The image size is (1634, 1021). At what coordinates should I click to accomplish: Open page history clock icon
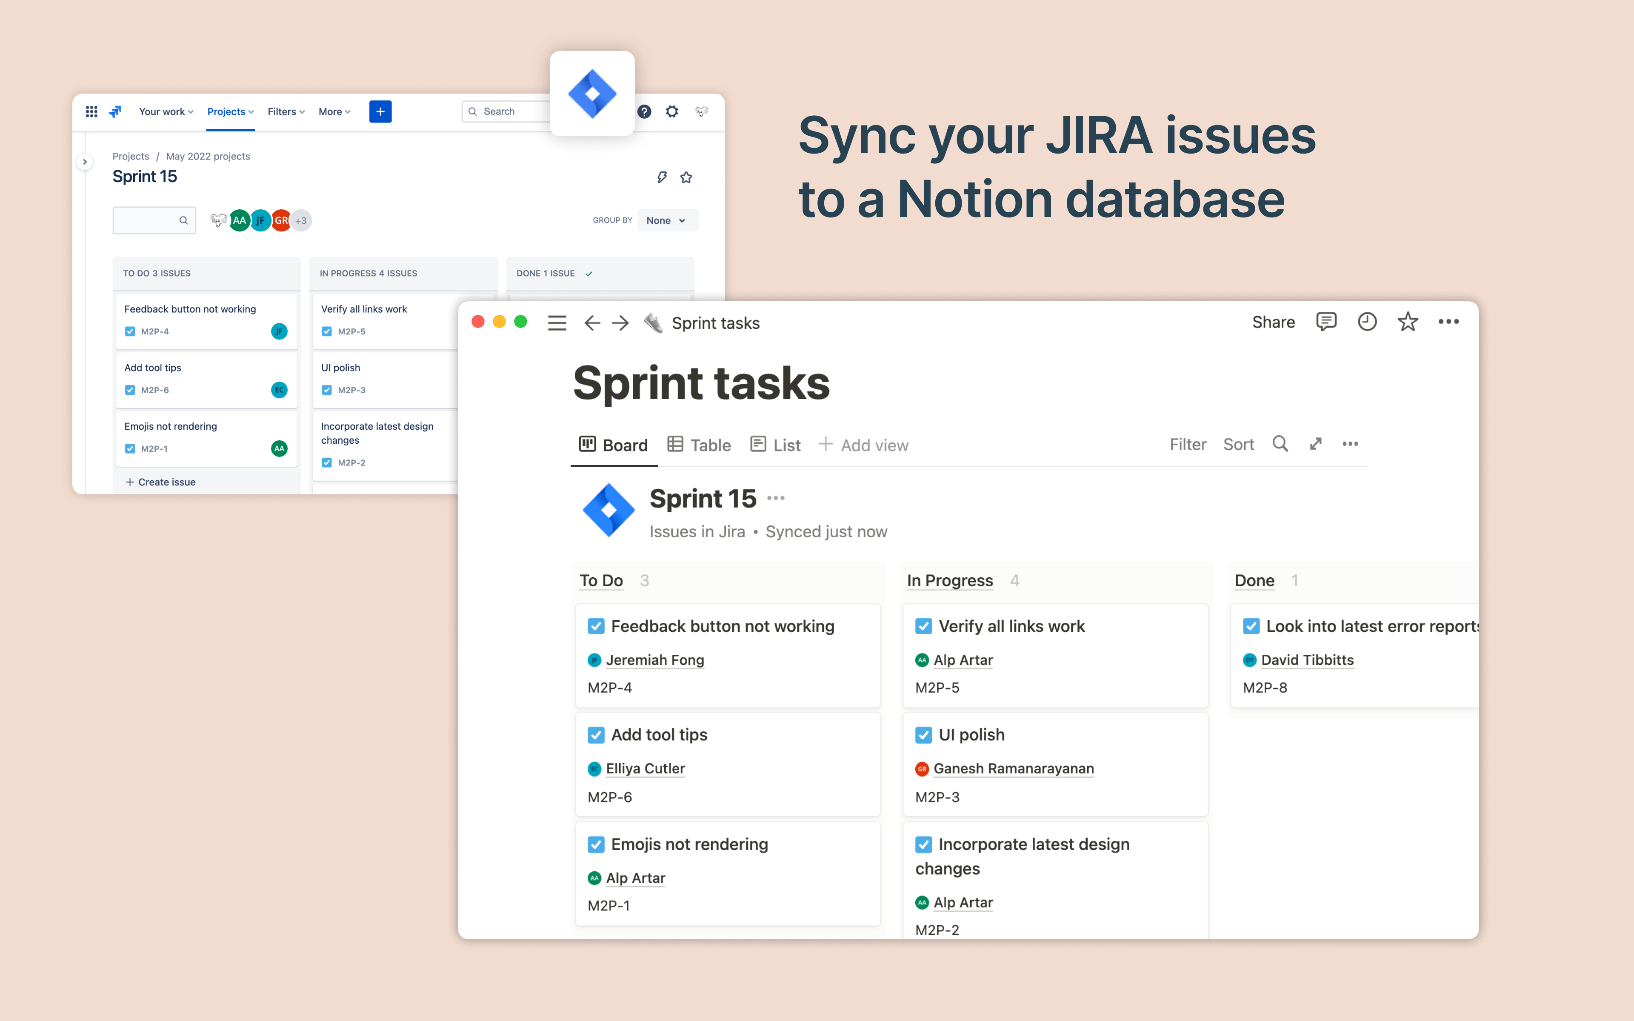[x=1367, y=322]
